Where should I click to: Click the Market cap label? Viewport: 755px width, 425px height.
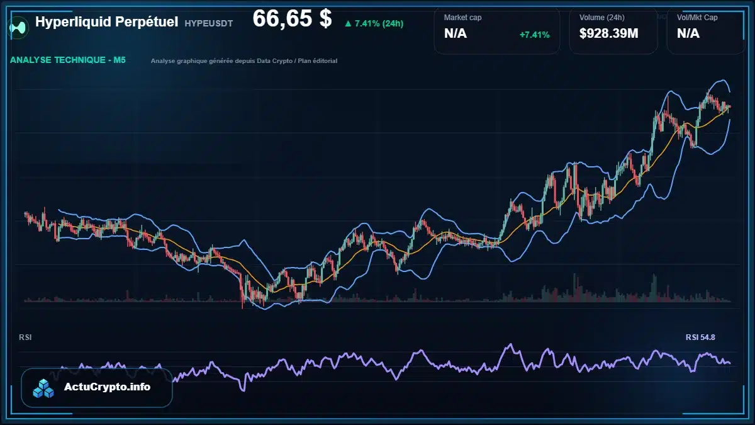[x=462, y=18]
